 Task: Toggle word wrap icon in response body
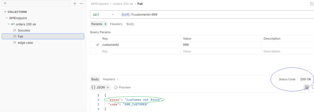pyautogui.click(x=306, y=87)
